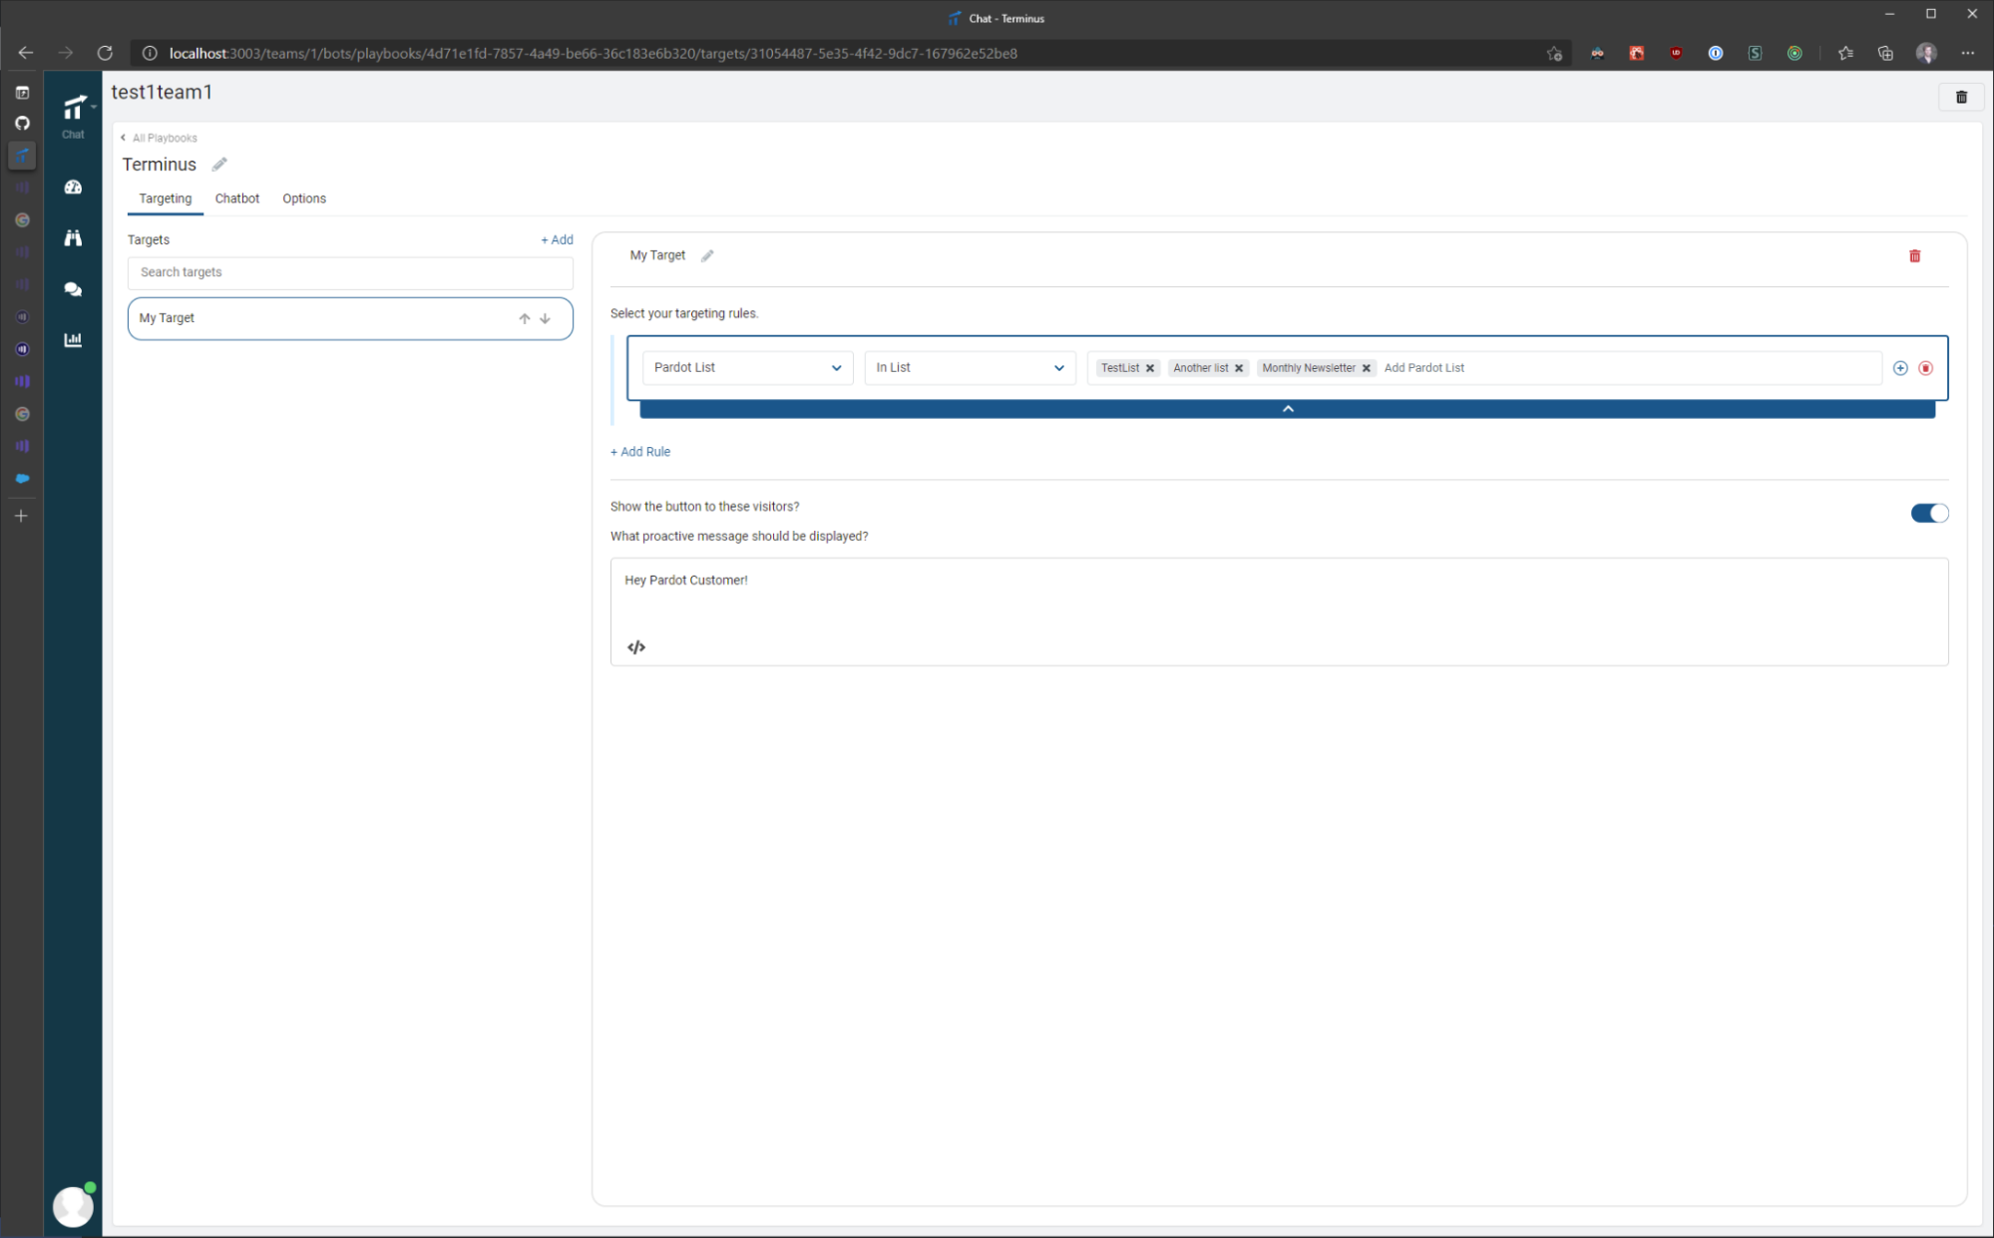Delete My Target with the red trash icon
The width and height of the screenshot is (1994, 1238).
click(1914, 256)
